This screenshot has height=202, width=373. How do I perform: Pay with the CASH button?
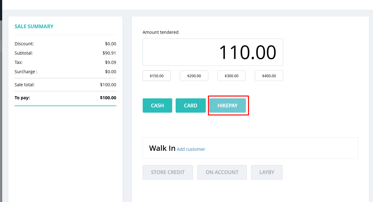157,105
